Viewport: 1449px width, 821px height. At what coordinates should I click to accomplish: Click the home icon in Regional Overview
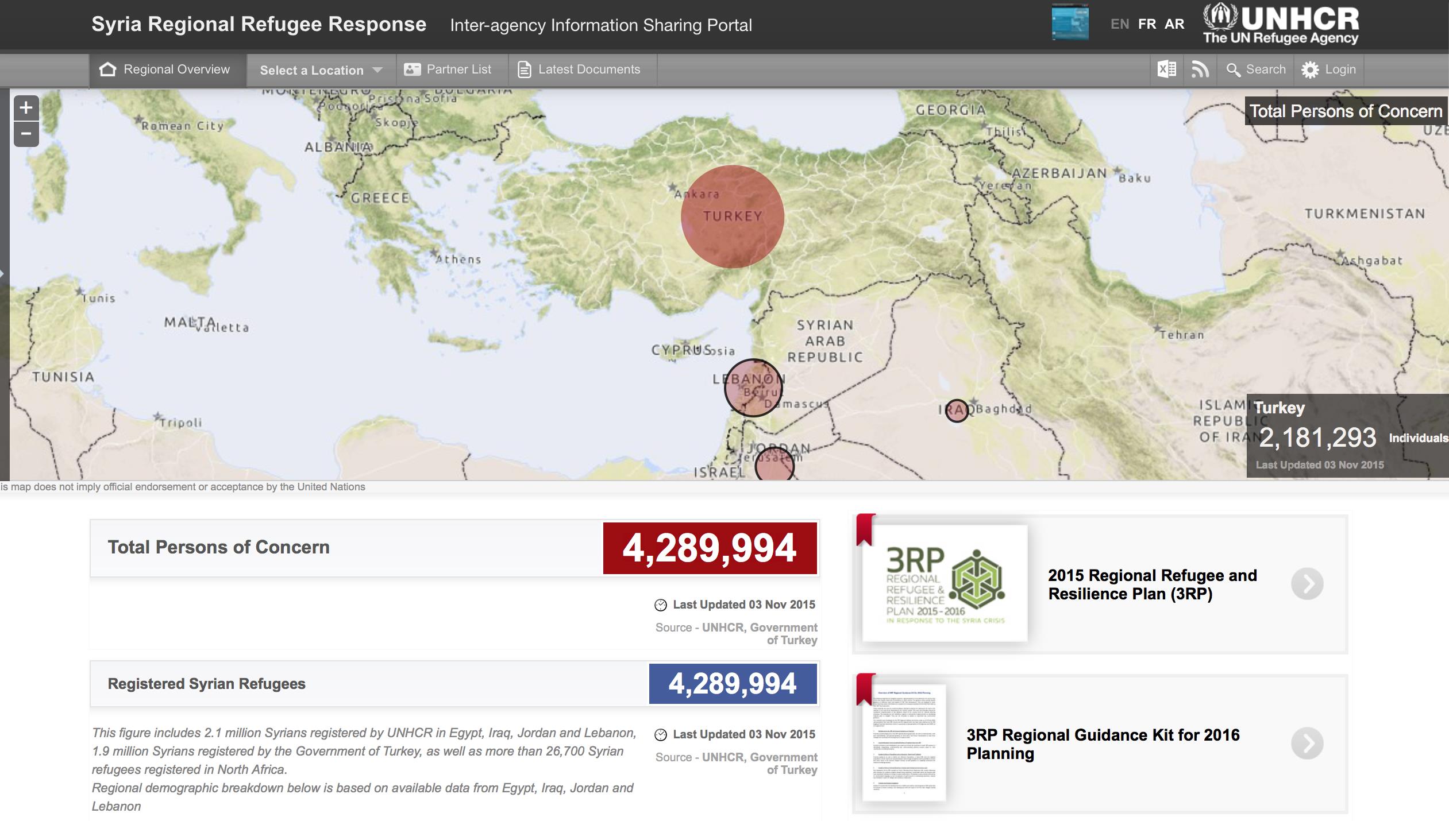[107, 69]
